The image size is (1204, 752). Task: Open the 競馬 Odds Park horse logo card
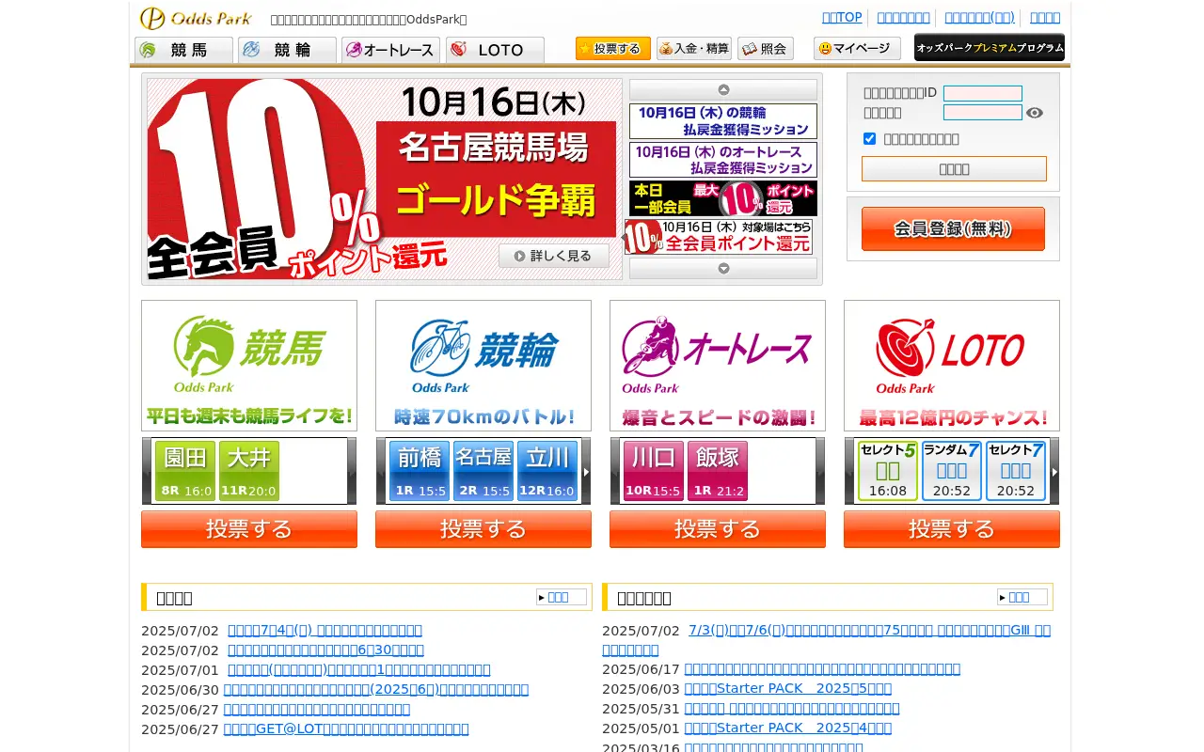tap(249, 366)
